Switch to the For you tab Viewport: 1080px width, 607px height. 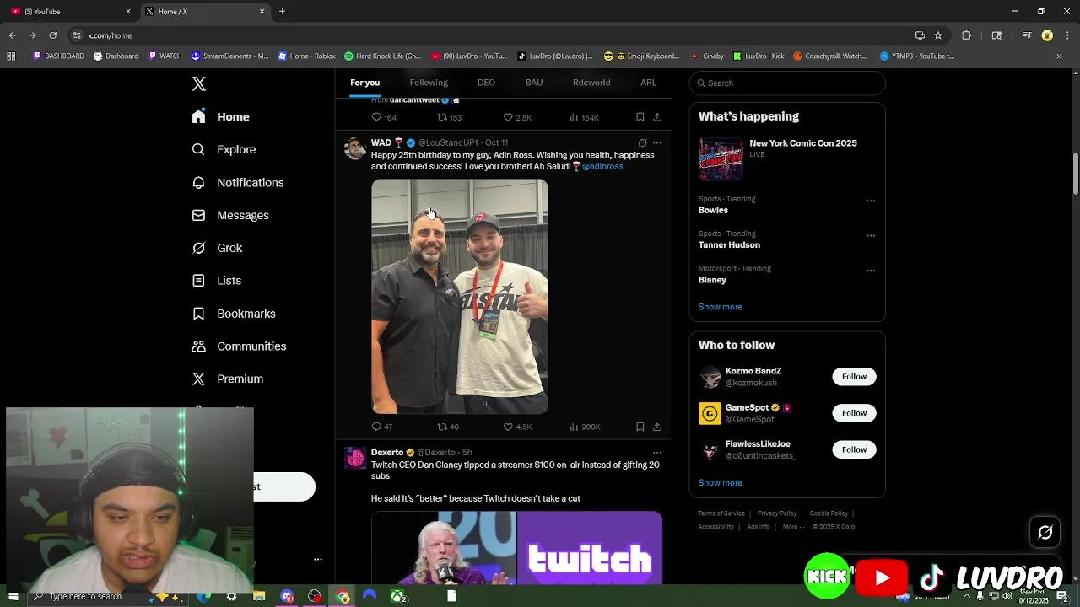[364, 83]
